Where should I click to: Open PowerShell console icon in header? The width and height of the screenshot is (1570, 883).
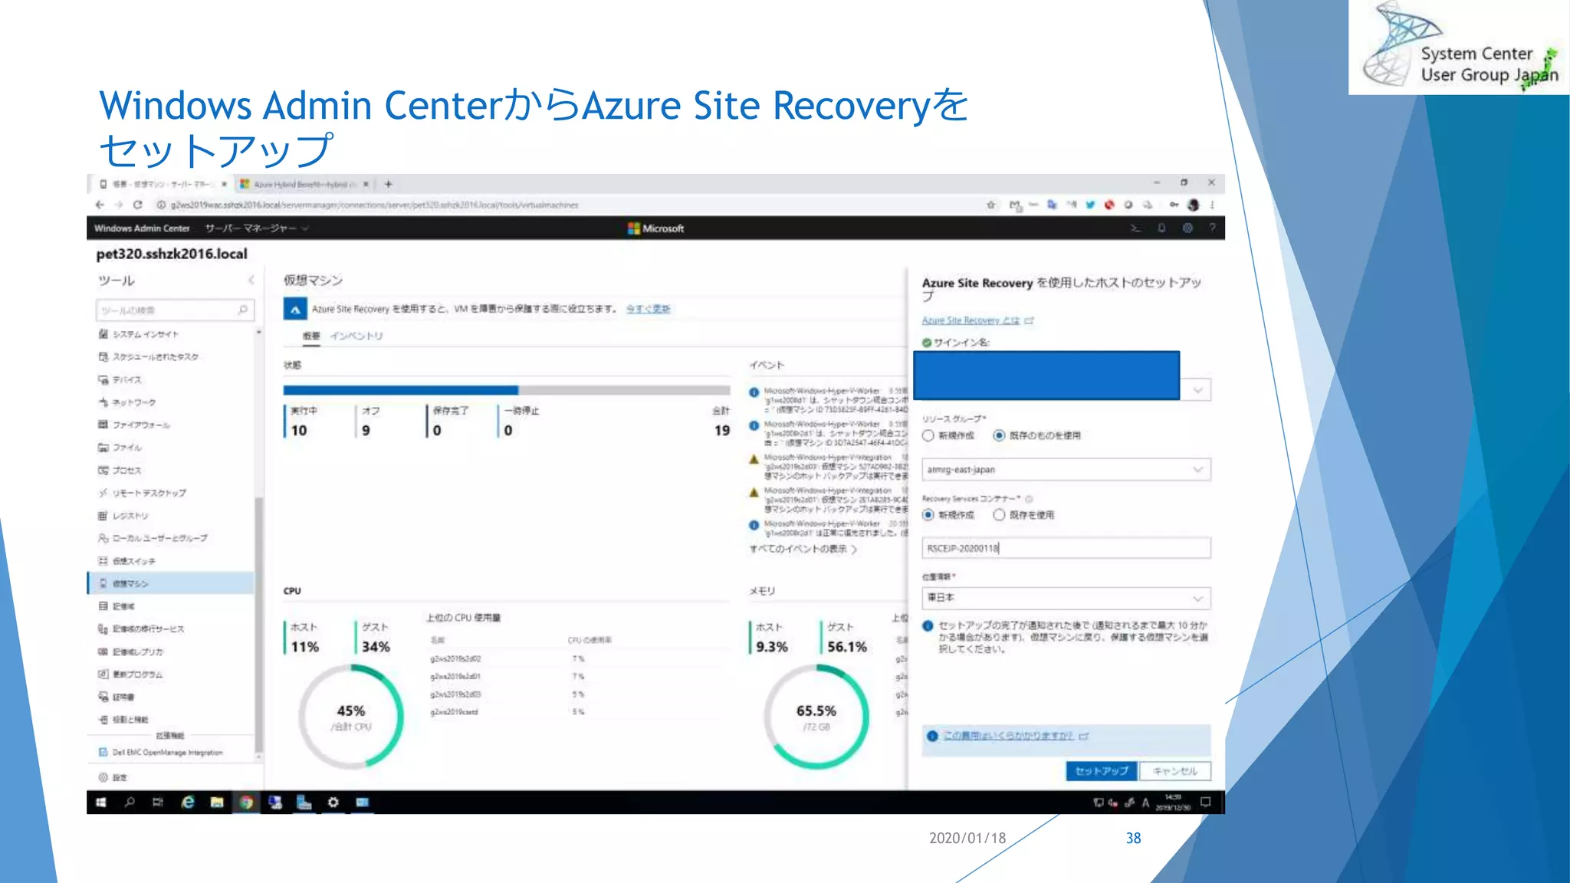(1135, 228)
